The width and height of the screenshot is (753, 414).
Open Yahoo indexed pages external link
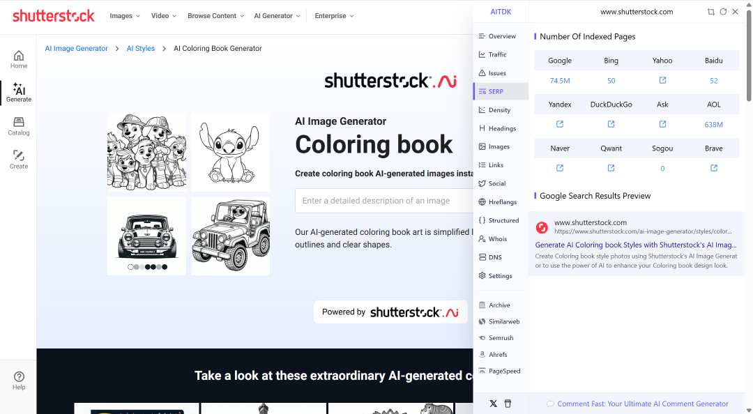[x=662, y=80]
